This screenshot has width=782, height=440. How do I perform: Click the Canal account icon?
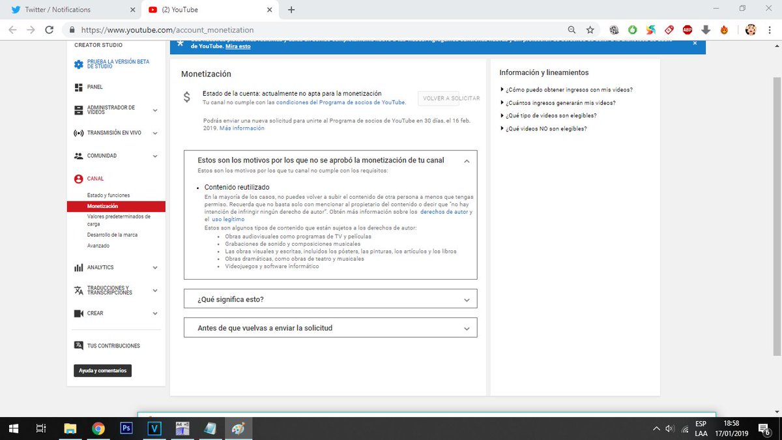pos(78,179)
